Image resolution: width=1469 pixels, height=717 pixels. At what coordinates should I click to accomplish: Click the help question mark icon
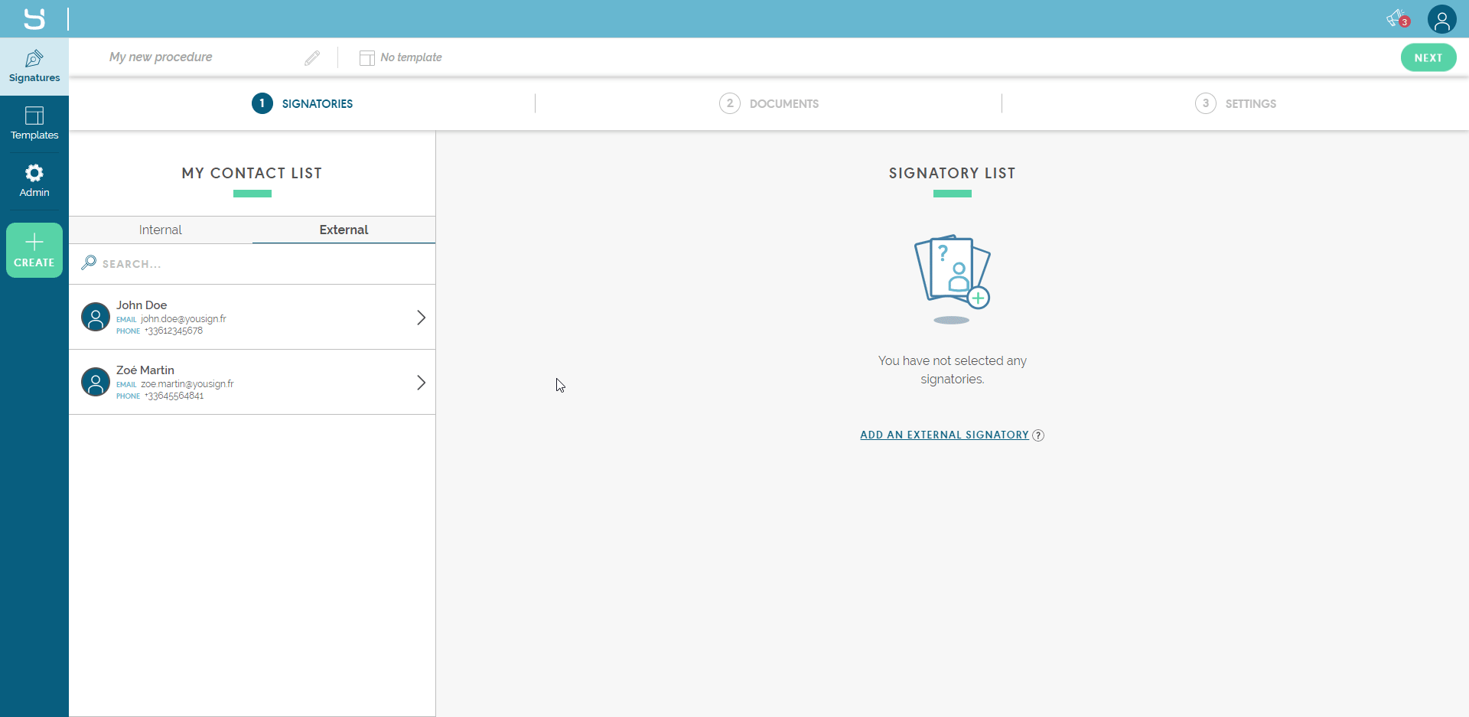(1038, 435)
